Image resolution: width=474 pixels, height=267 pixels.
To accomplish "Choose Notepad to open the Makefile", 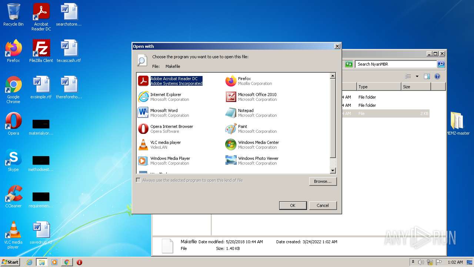I will click(x=251, y=113).
